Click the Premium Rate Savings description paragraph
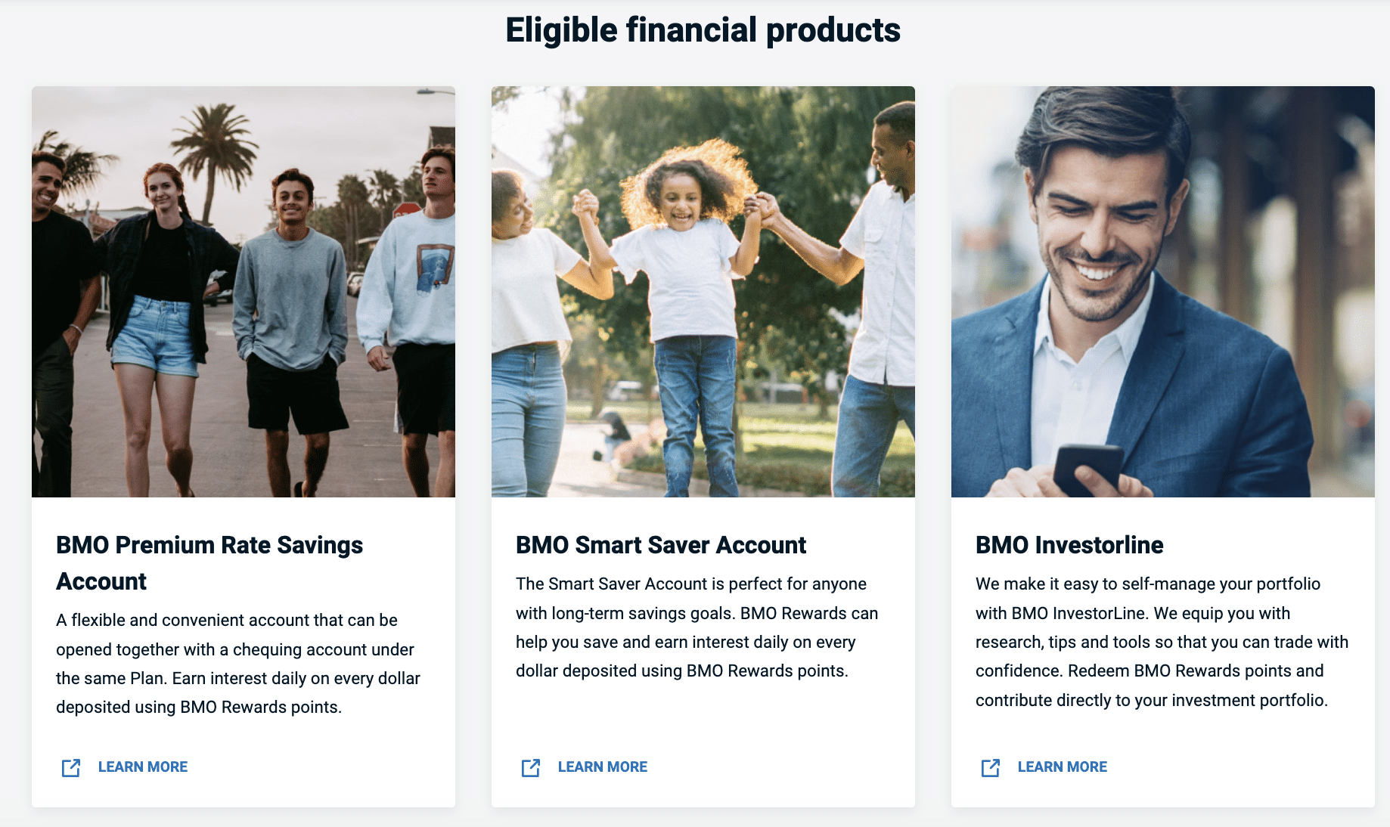The width and height of the screenshot is (1390, 827). click(x=238, y=663)
